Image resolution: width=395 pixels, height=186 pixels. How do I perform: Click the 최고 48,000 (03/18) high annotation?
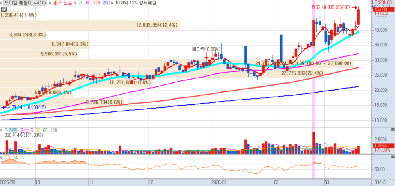pyautogui.click(x=330, y=7)
